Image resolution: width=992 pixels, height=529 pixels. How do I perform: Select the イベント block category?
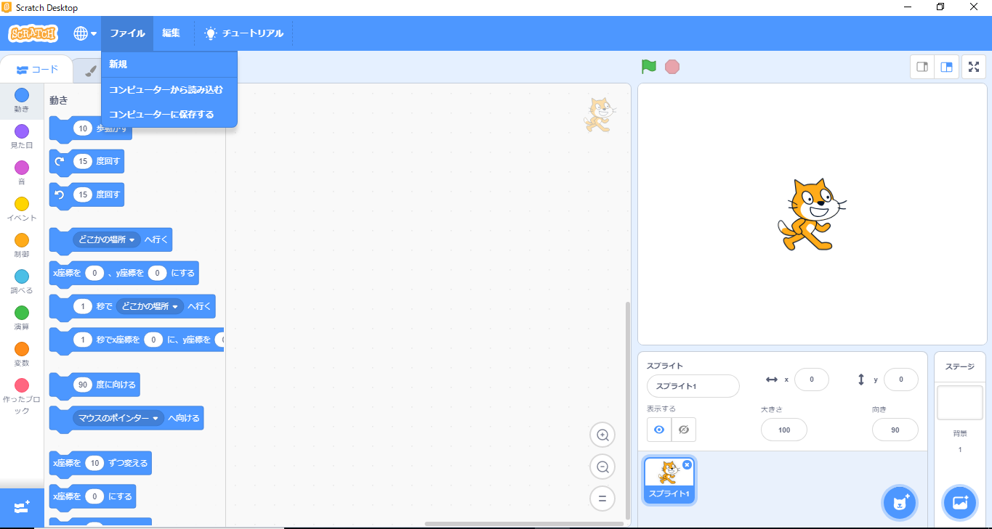[x=22, y=210]
